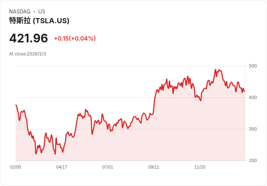Click the 300 horizontal gridline
The width and height of the screenshot is (267, 186).
[130, 129]
